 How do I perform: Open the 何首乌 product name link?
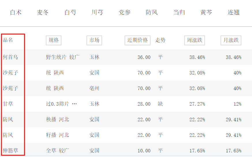tap(10, 57)
